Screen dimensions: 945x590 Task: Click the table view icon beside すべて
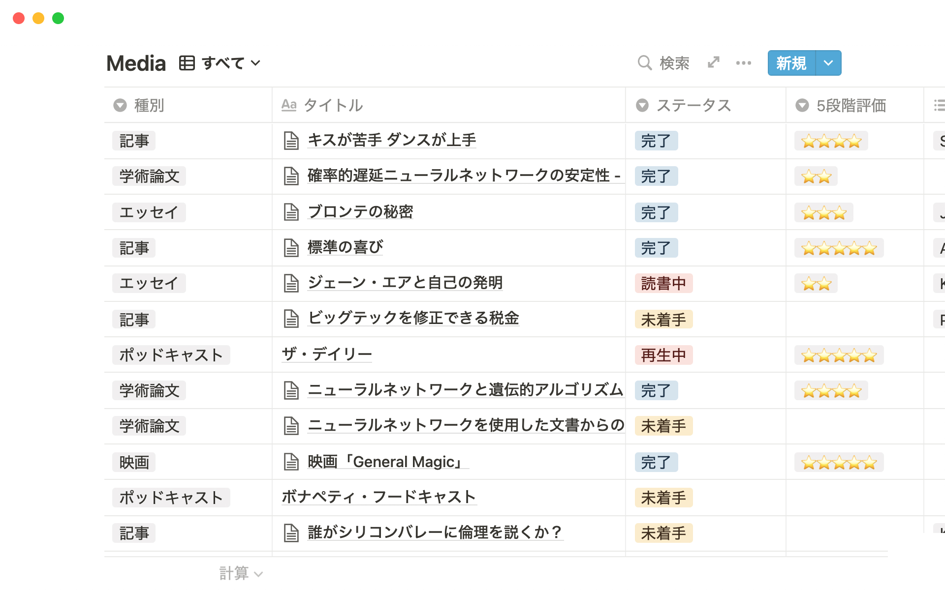click(187, 63)
